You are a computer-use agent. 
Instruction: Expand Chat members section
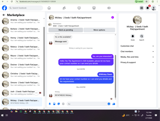coord(137,52)
